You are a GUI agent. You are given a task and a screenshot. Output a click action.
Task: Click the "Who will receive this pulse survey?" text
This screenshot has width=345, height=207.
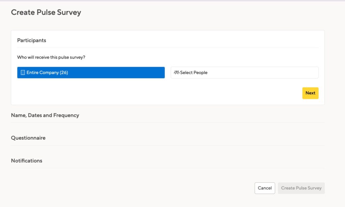pyautogui.click(x=51, y=57)
